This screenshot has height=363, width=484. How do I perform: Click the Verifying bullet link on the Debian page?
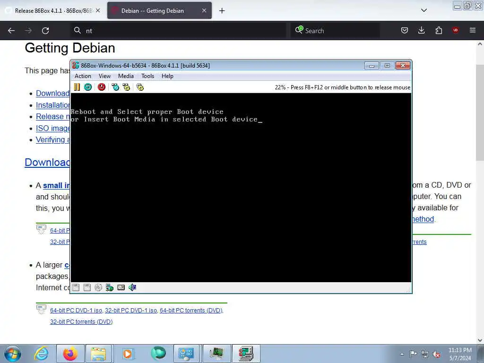point(53,139)
